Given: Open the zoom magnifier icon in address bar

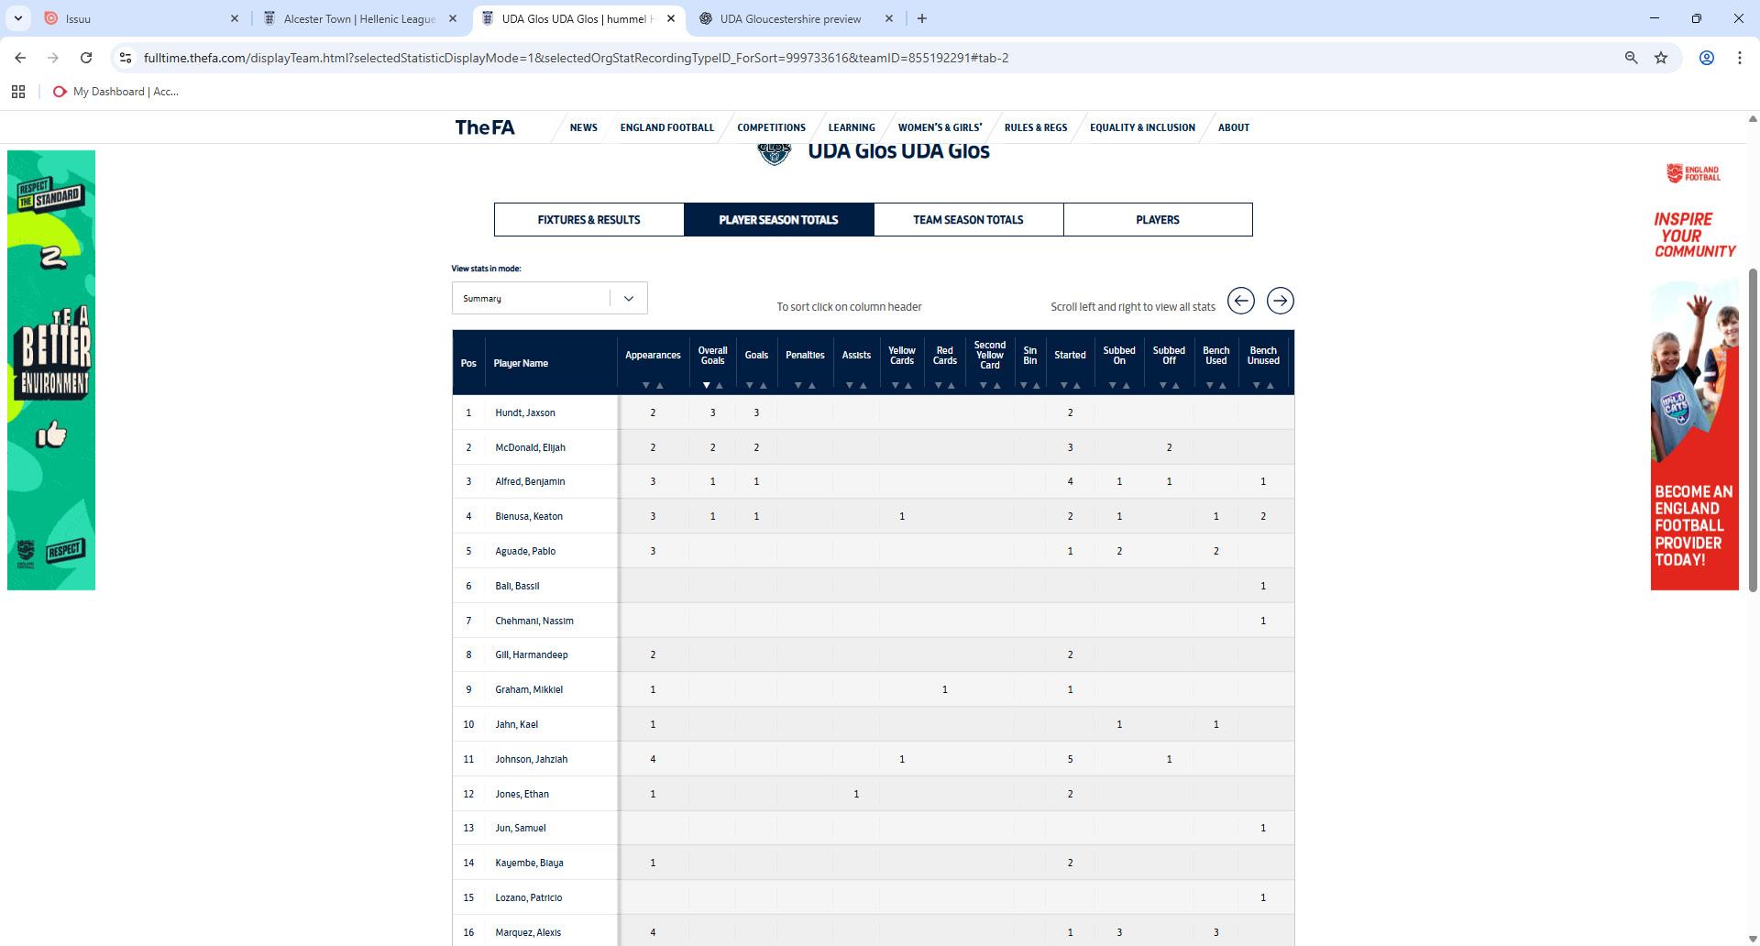Looking at the screenshot, I should coord(1631,58).
